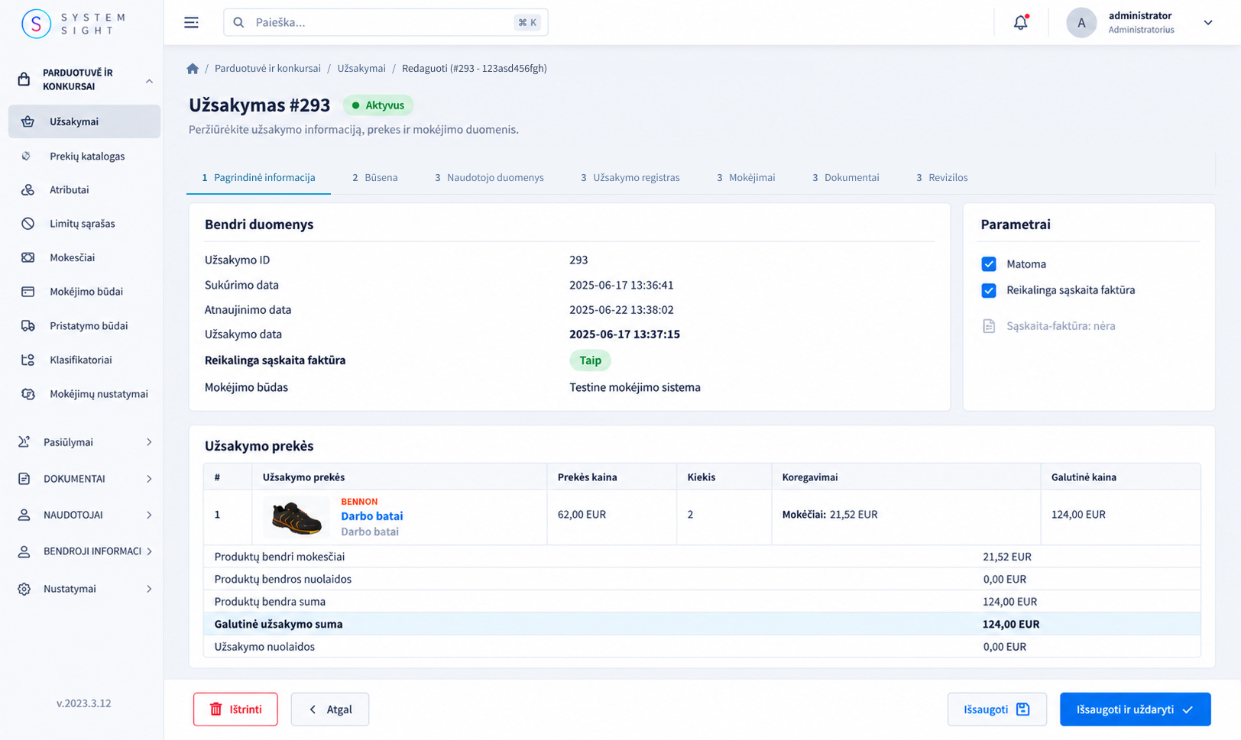1241x740 pixels.
Task: Switch to the Būsena tab
Action: 374,177
